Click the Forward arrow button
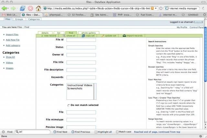 point(13,8)
